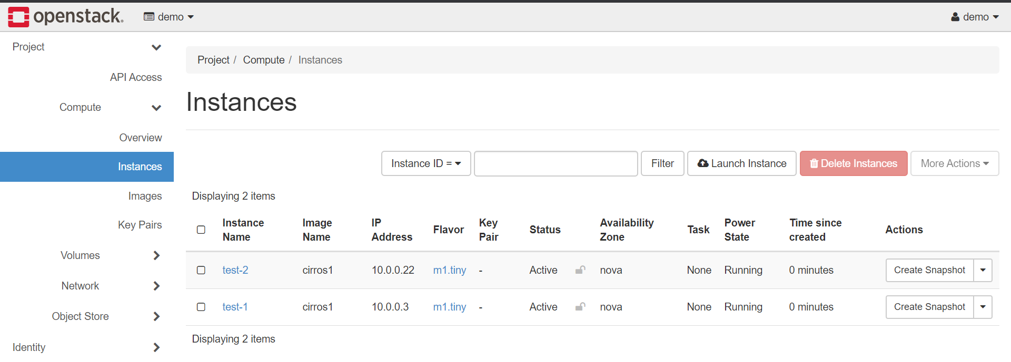Screen dimensions: 1011x362
Task: Create Snapshot for test-1 instance
Action: coord(929,307)
